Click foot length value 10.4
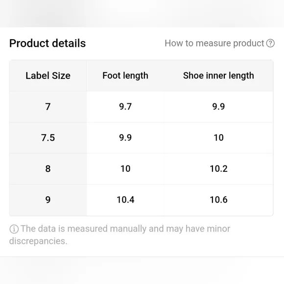This screenshot has height=284, width=284. tap(125, 200)
